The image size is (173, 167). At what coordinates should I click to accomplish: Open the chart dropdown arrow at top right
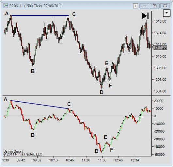pyautogui.click(x=166, y=13)
